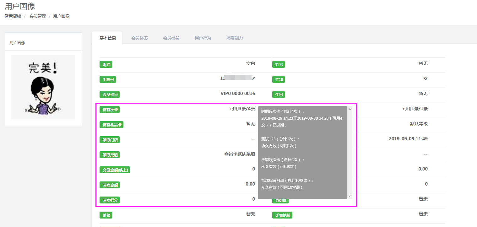
Task: Select the 用户行为 tab
Action: click(203, 38)
